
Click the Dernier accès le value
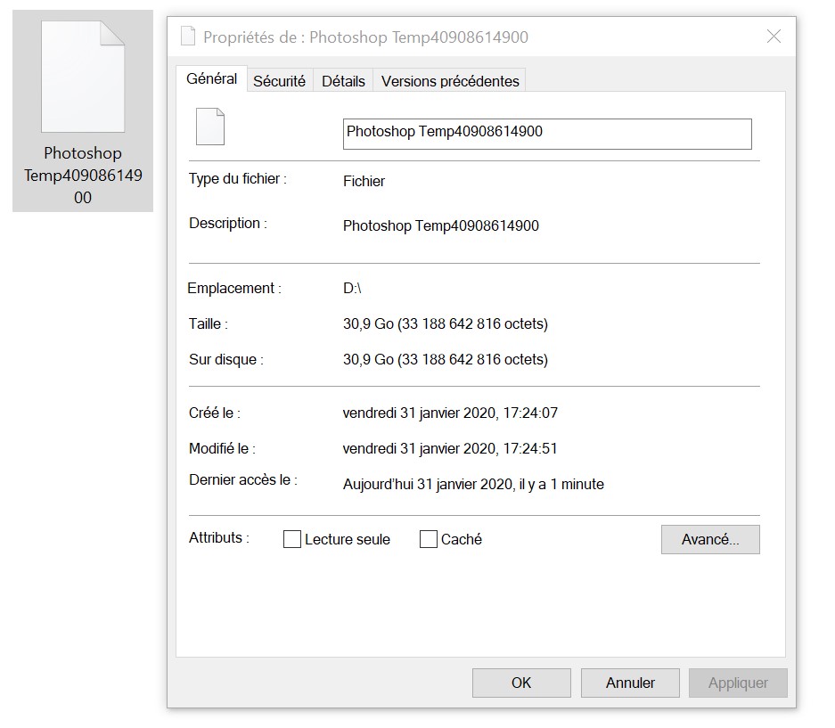[473, 484]
